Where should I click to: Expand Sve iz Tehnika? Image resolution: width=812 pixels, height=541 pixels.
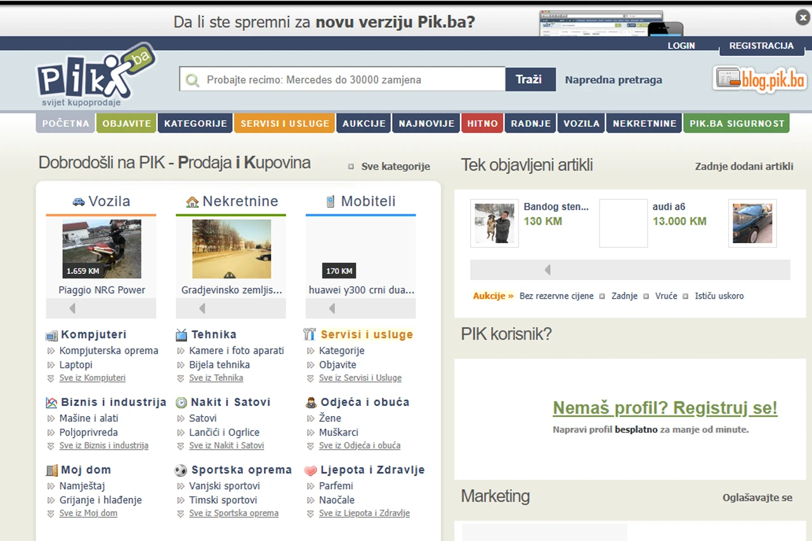pyautogui.click(x=216, y=378)
